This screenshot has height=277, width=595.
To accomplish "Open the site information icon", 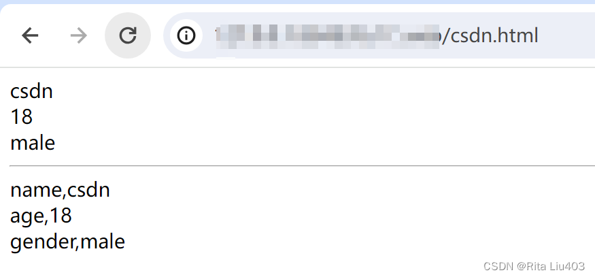I will pos(186,35).
